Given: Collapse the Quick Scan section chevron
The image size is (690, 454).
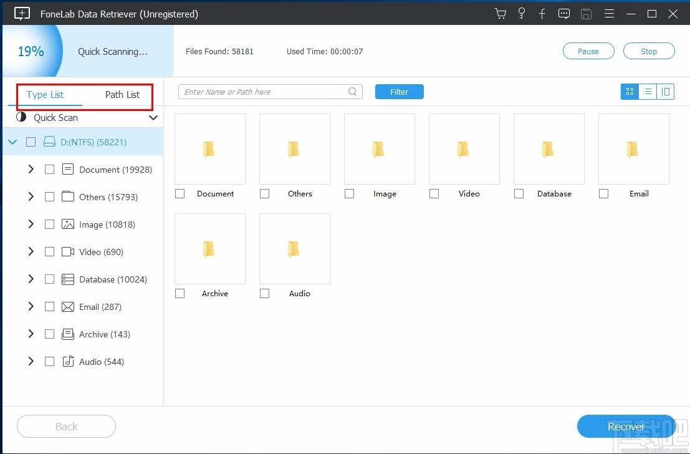Looking at the screenshot, I should point(153,118).
